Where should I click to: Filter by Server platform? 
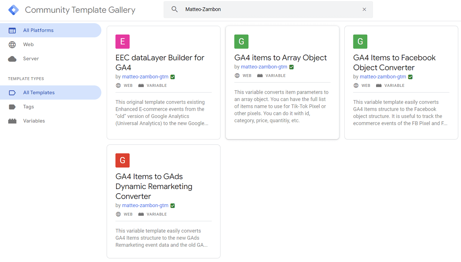pos(51,59)
